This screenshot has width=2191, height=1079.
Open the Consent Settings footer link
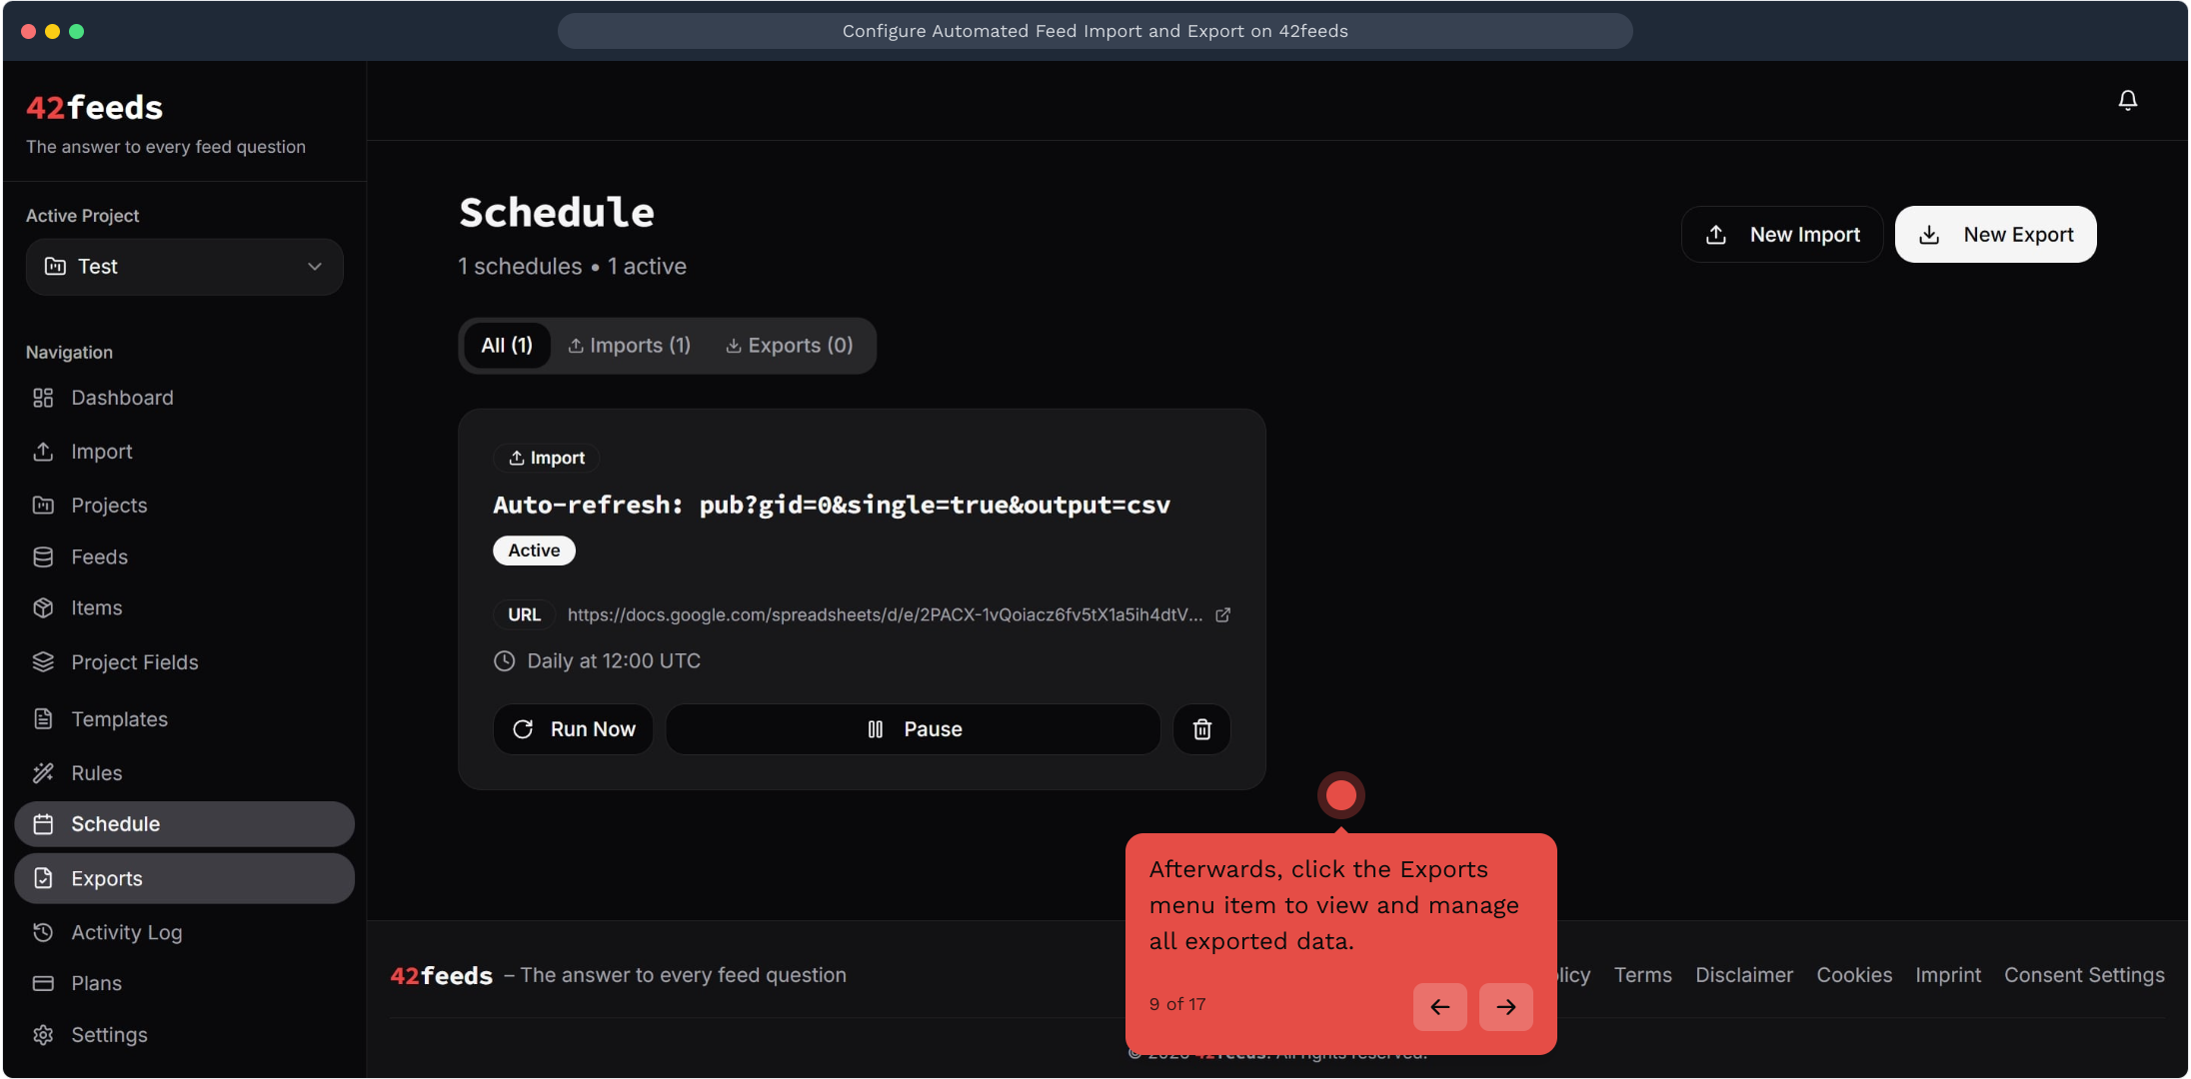tap(2083, 975)
